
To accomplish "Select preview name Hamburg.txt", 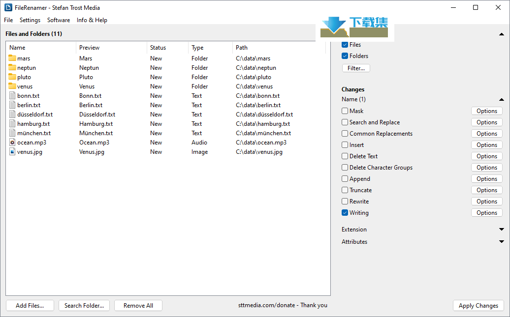I will [96, 124].
